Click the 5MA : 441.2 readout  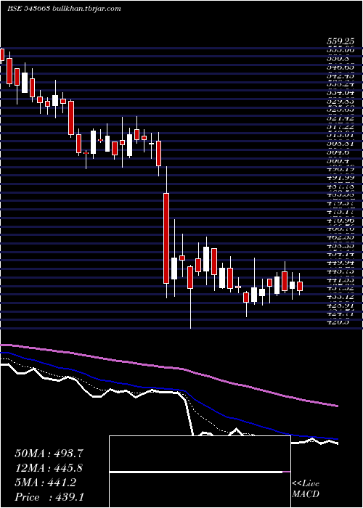coord(45,483)
